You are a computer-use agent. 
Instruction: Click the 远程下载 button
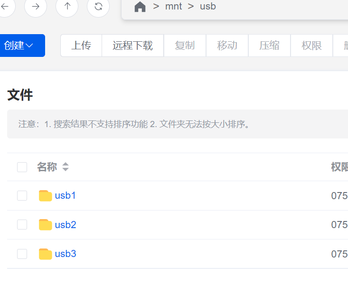(132, 46)
